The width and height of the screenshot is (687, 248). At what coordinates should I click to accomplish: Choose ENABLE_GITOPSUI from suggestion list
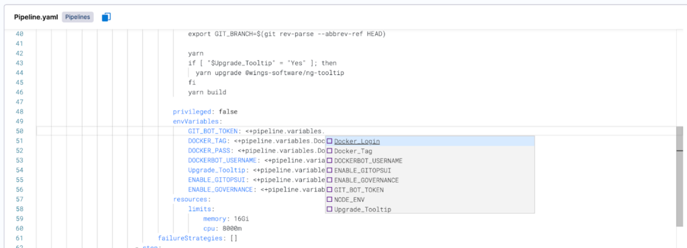[x=429, y=170]
